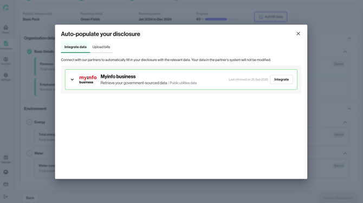
Task: Collapse the Organisation details section chevron
Action: coord(349,38)
